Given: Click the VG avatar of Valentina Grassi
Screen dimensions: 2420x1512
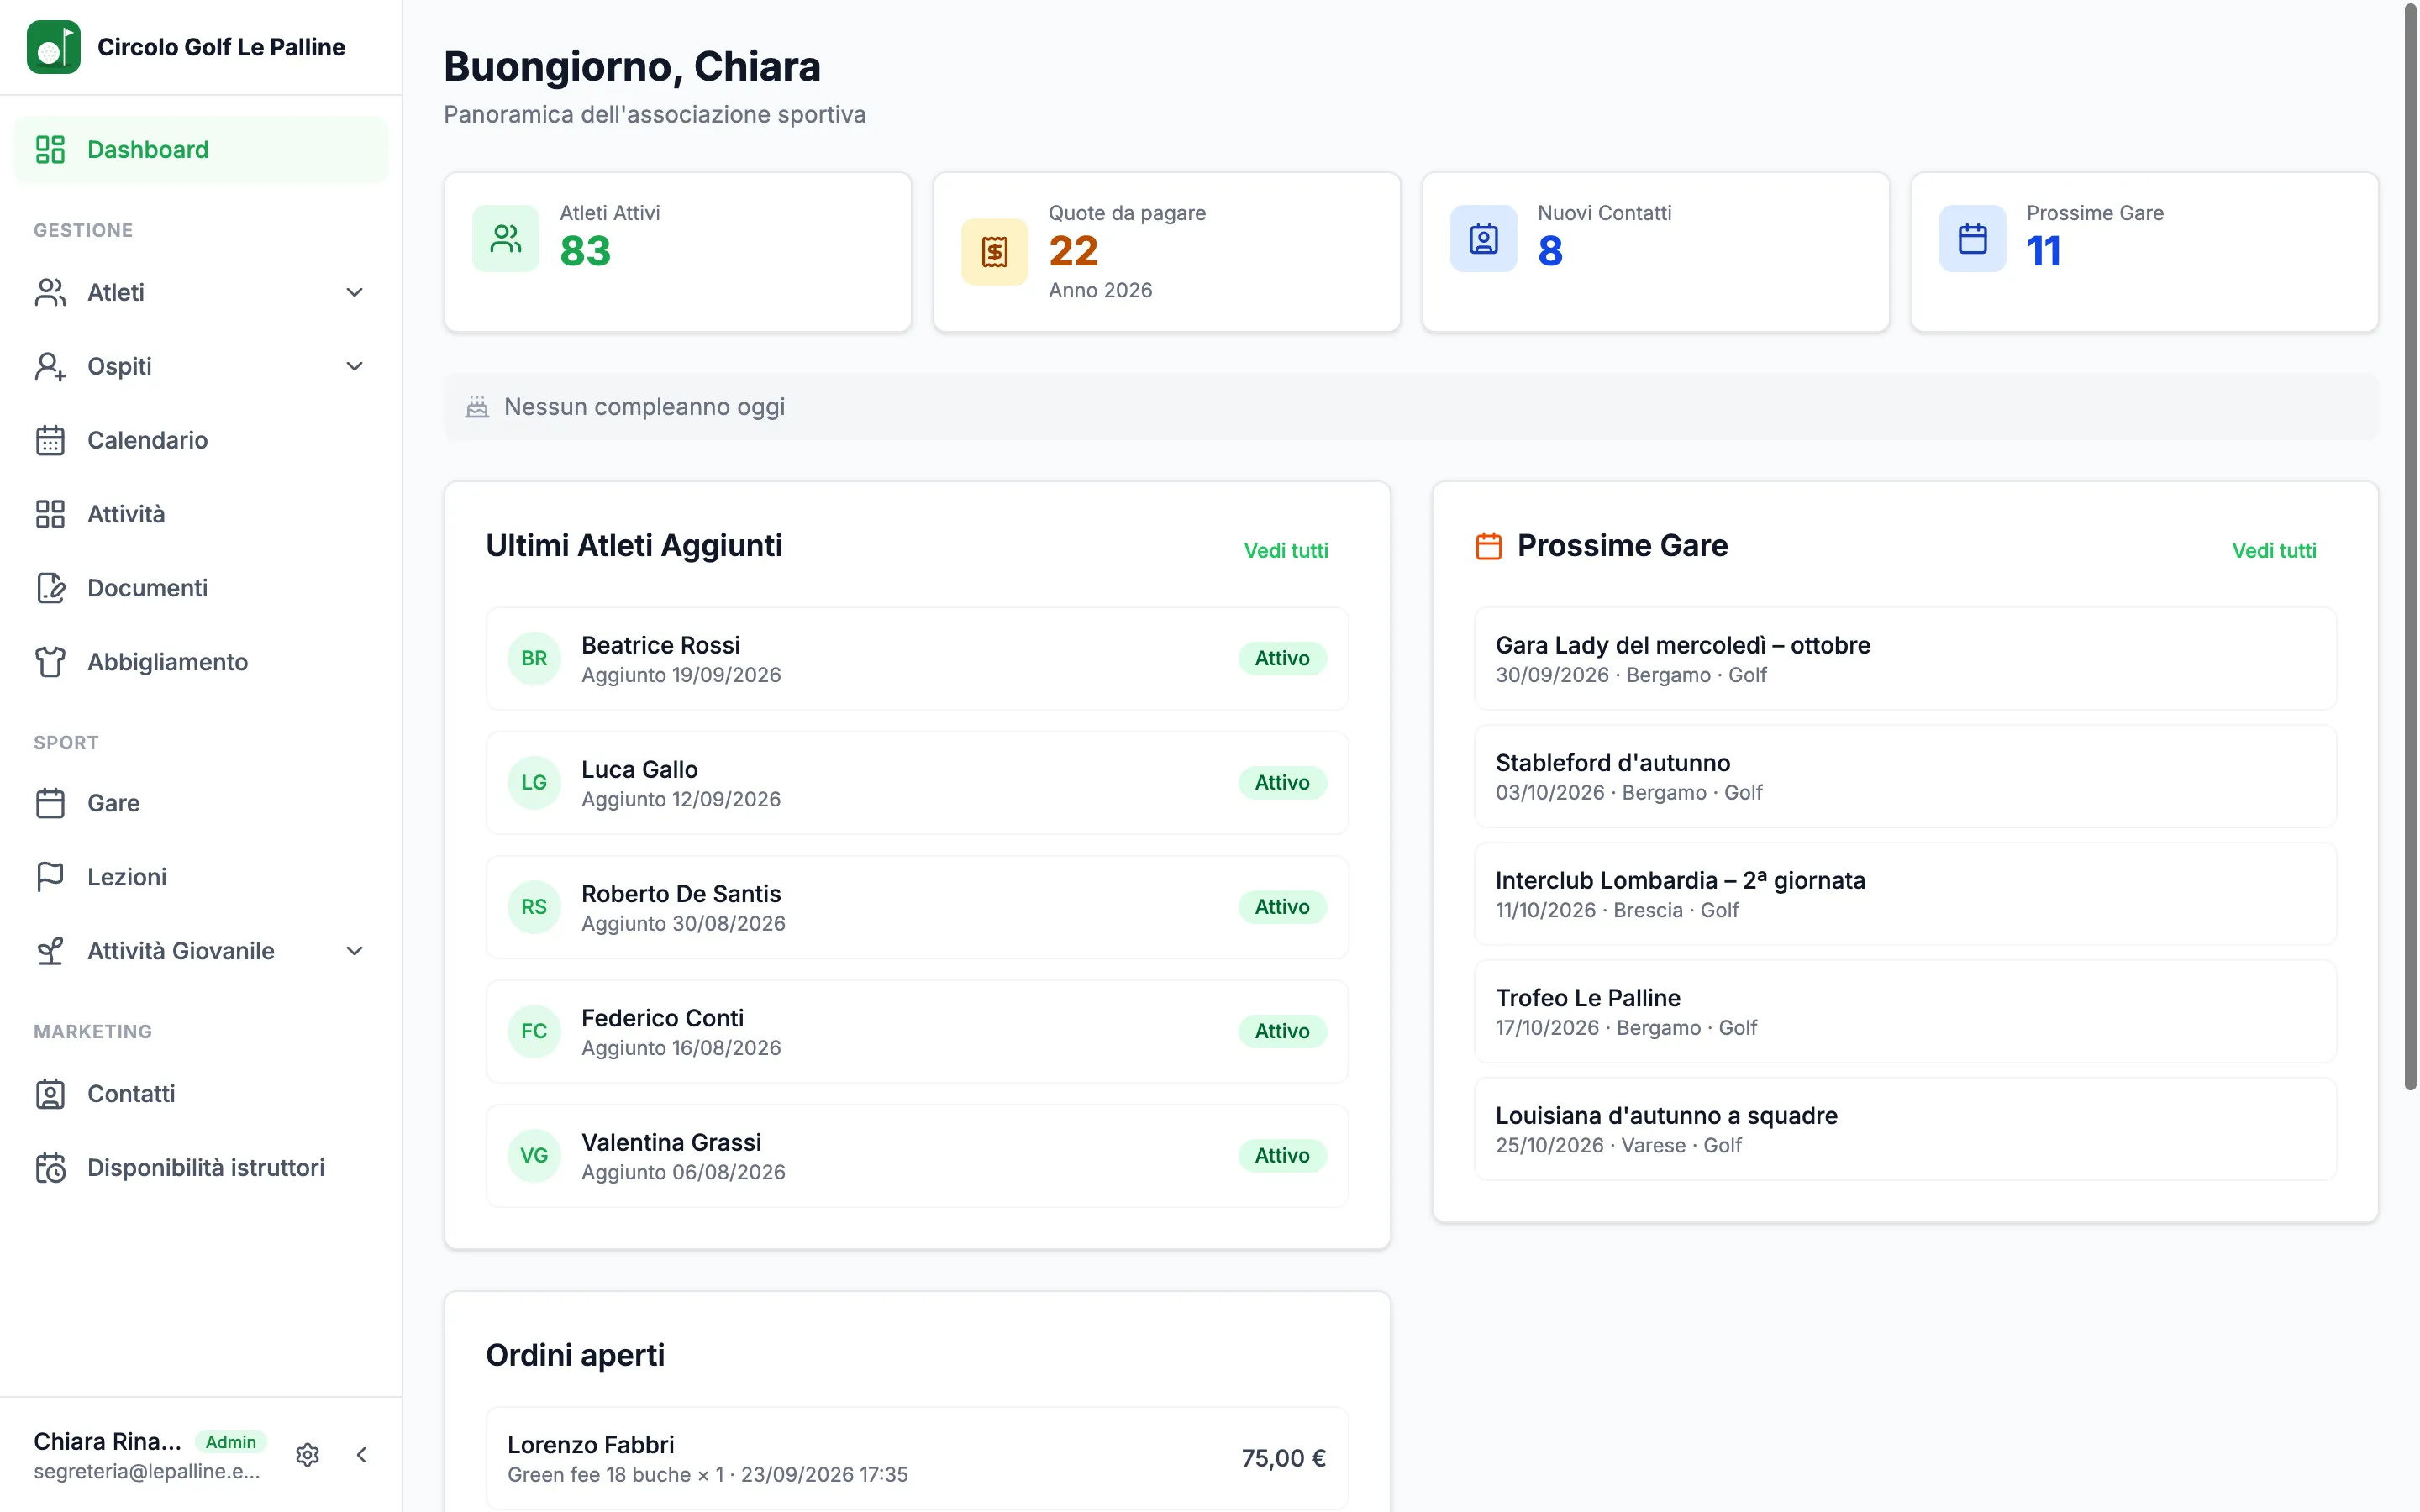Looking at the screenshot, I should 534,1155.
